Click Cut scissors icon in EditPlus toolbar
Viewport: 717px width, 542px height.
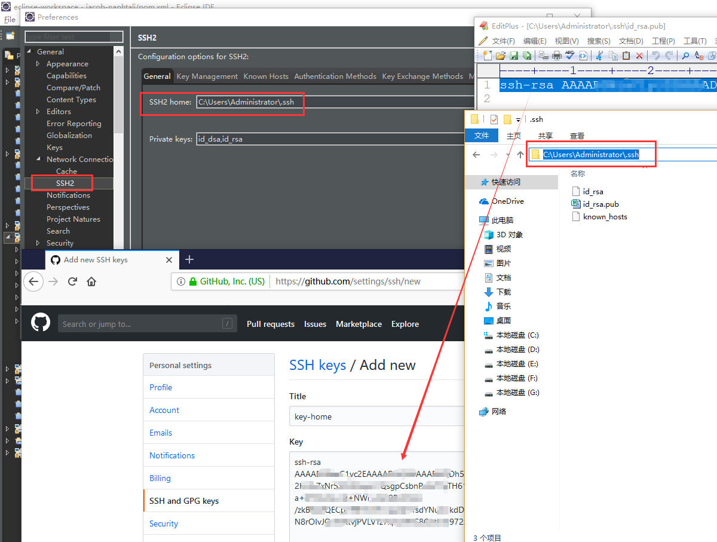599,56
